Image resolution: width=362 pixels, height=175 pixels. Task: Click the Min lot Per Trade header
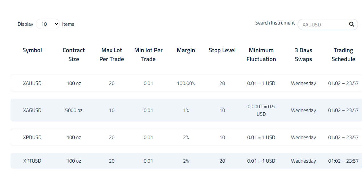click(148, 55)
